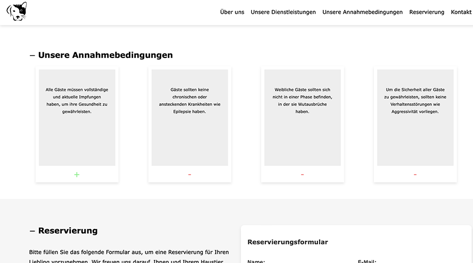The height and width of the screenshot is (263, 473).
Task: Click the E-Mail field label
Action: click(x=367, y=261)
